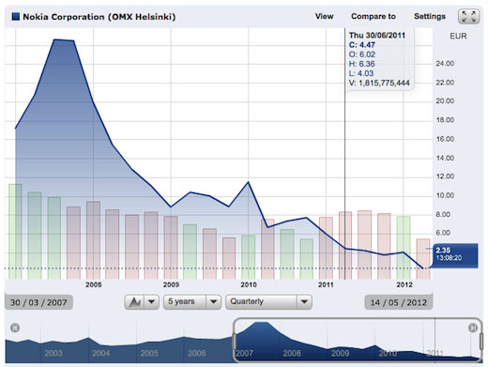The image size is (488, 367).
Task: Click the 2012 label on x-axis
Action: [x=404, y=284]
